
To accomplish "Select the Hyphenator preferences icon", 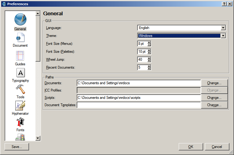I will (x=20, y=106).
